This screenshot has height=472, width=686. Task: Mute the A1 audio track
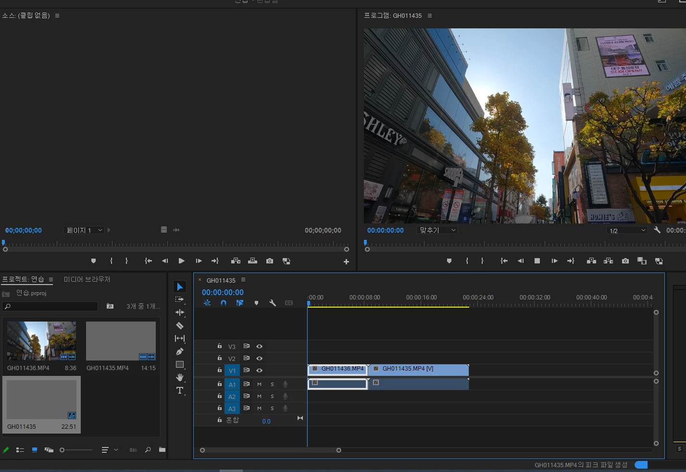[x=259, y=384]
